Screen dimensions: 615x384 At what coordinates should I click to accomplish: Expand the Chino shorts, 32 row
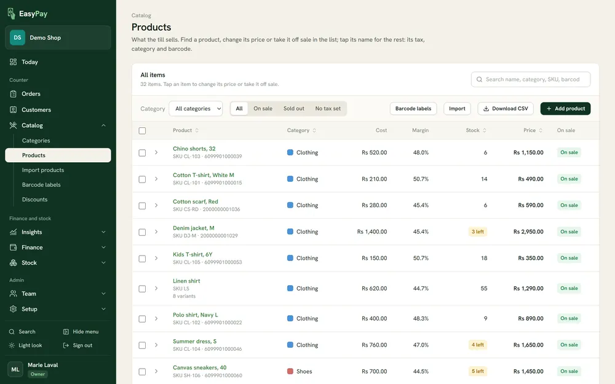tap(156, 152)
